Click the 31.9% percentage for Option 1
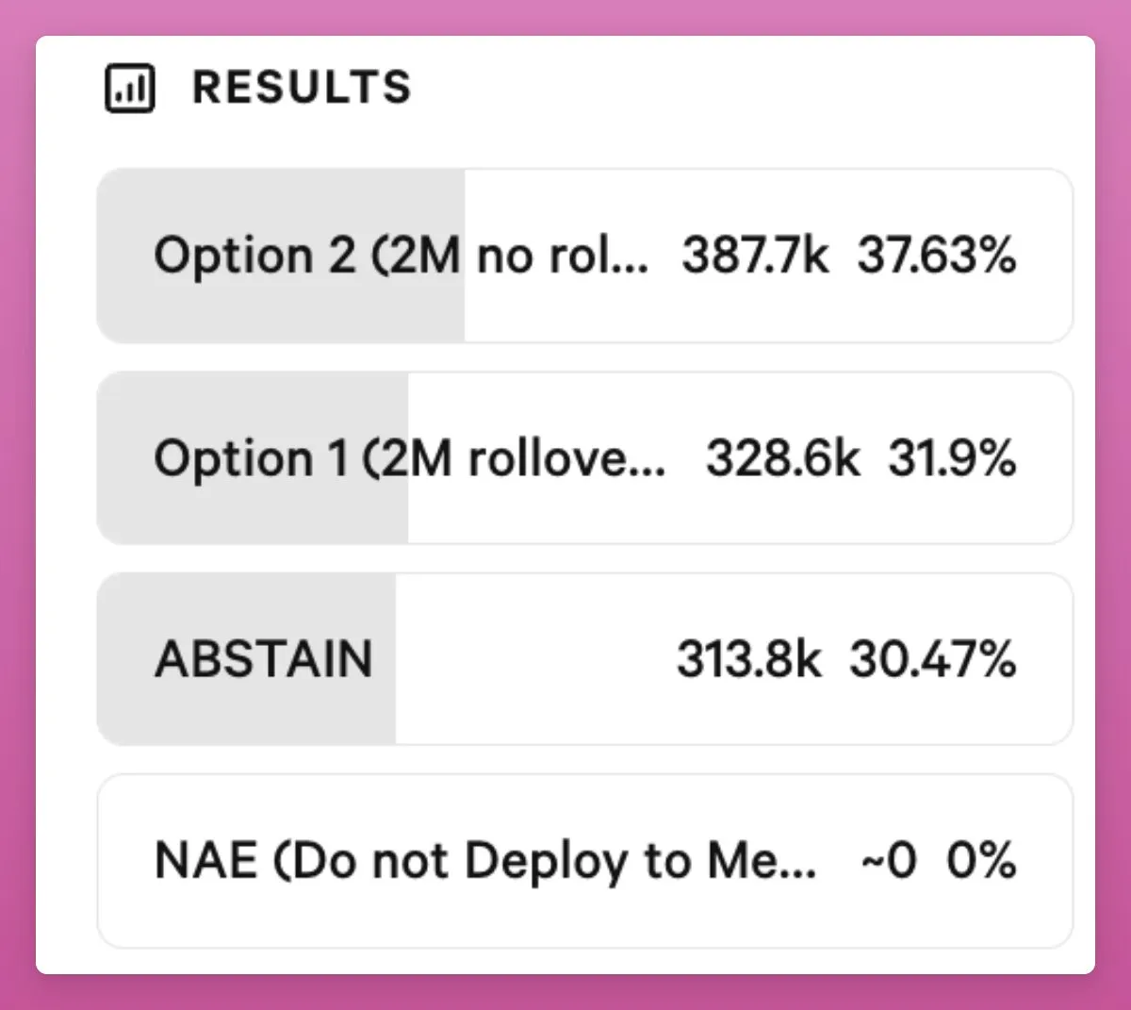This screenshot has width=1131, height=1010. tap(951, 458)
